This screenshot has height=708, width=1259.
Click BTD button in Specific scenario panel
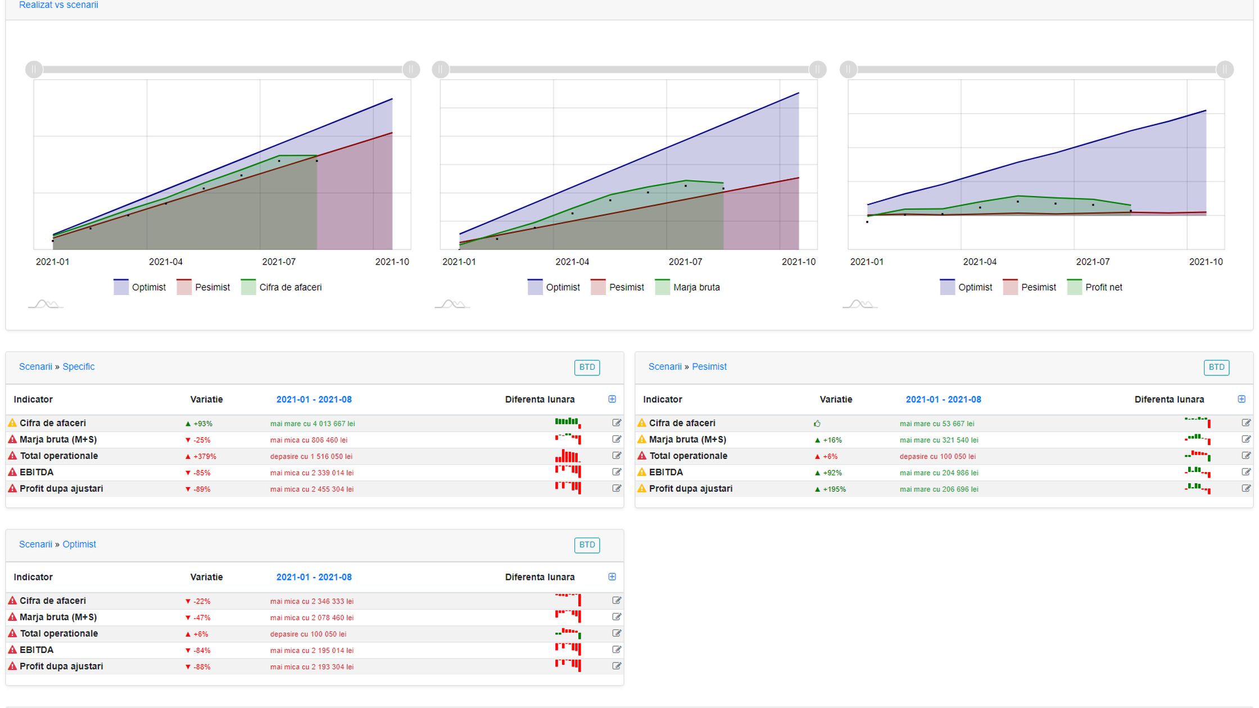[x=587, y=367]
